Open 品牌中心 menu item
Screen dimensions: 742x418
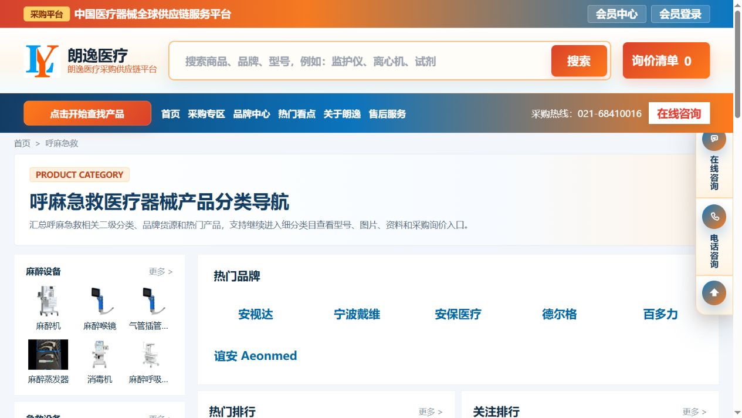[252, 114]
